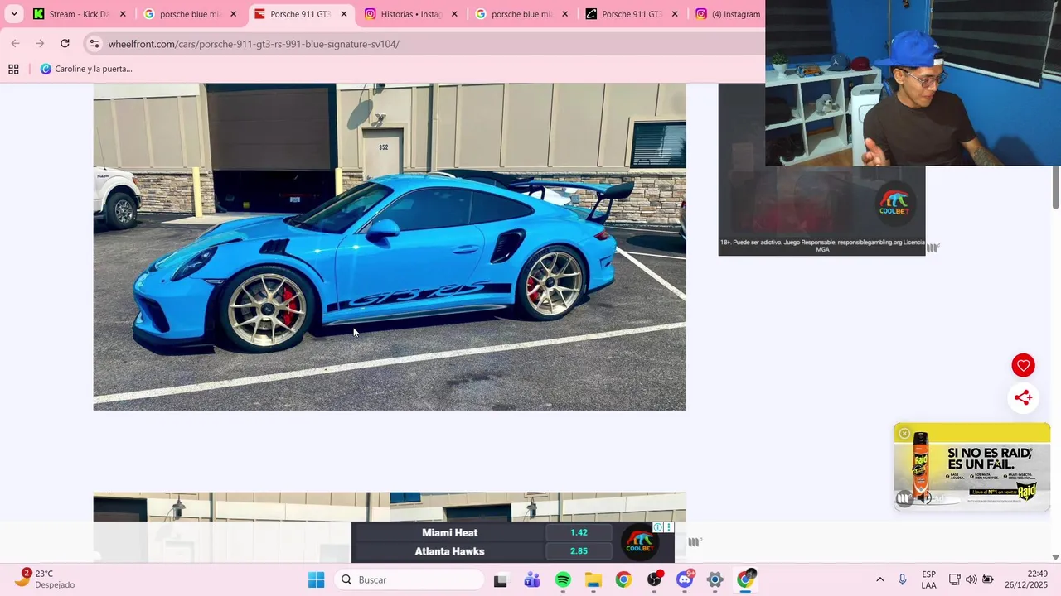
Task: Click the ad info 'i' icon on bottom banner
Action: 657,527
